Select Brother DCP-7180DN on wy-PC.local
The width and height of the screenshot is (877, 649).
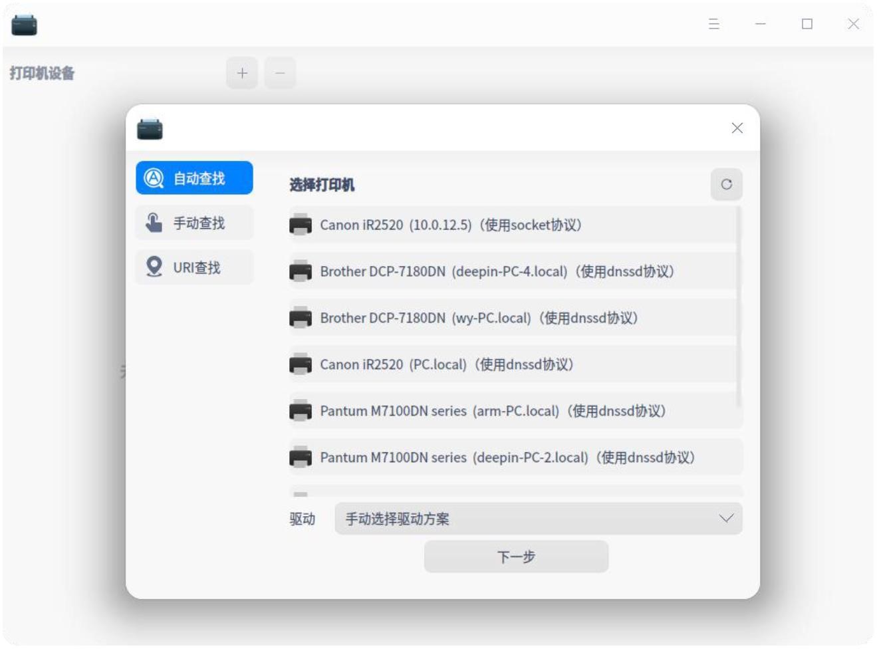pos(479,318)
